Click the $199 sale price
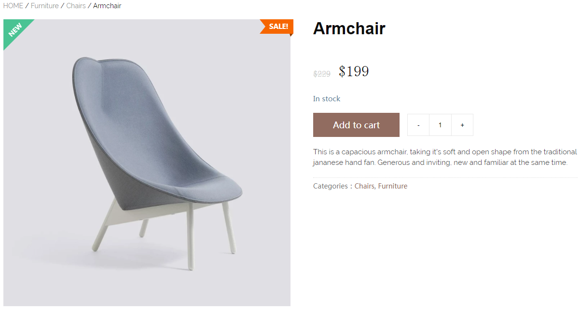Image resolution: width=581 pixels, height=311 pixels. coord(354,71)
